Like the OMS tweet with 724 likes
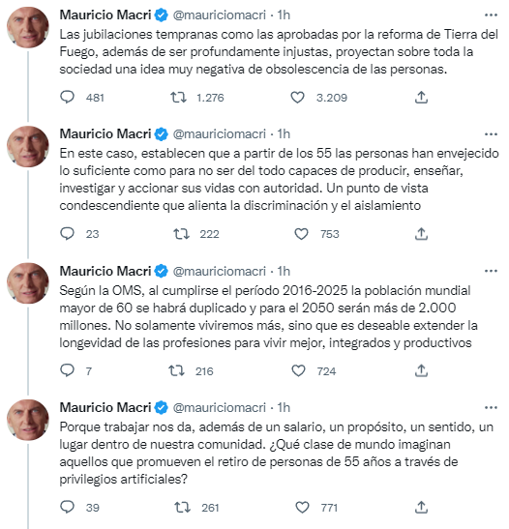 tap(298, 370)
